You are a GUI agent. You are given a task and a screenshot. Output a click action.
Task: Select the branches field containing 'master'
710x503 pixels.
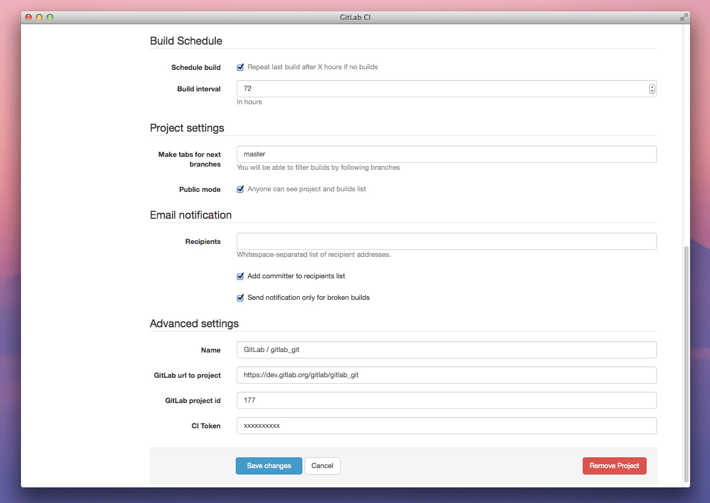pyautogui.click(x=446, y=154)
